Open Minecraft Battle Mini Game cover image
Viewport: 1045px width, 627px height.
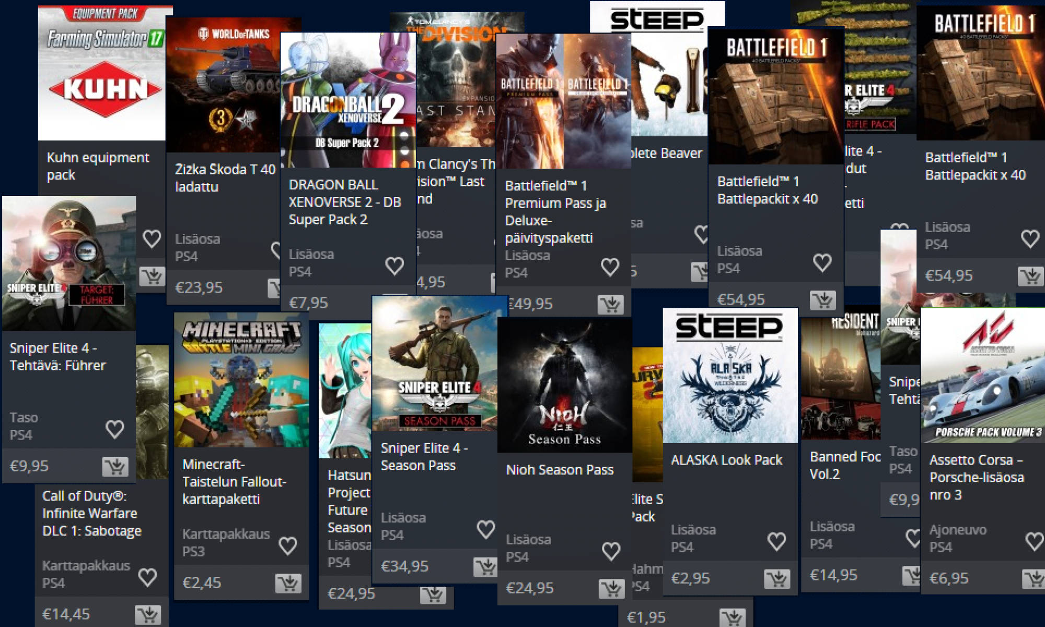pos(241,380)
